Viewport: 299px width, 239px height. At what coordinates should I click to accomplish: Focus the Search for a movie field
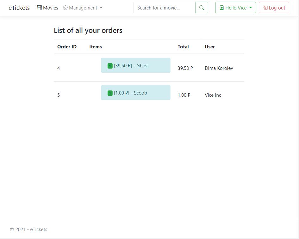(x=165, y=8)
